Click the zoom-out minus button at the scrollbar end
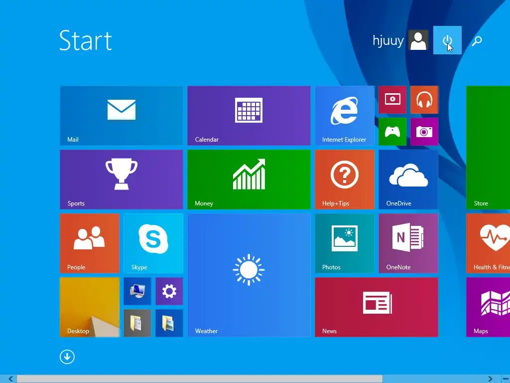The height and width of the screenshot is (383, 510). pyautogui.click(x=506, y=379)
